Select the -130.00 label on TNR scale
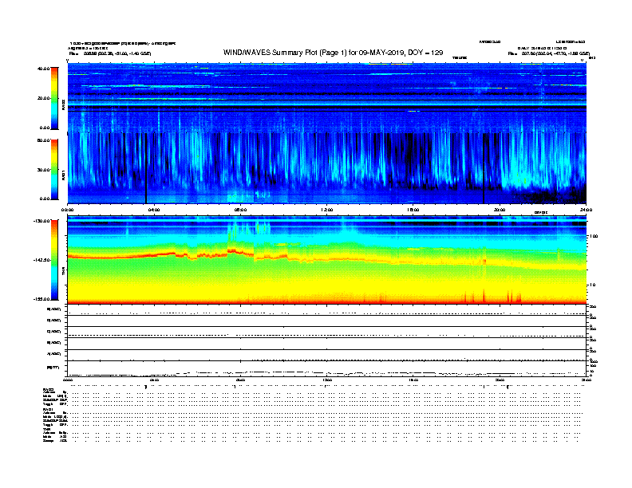 [42, 221]
